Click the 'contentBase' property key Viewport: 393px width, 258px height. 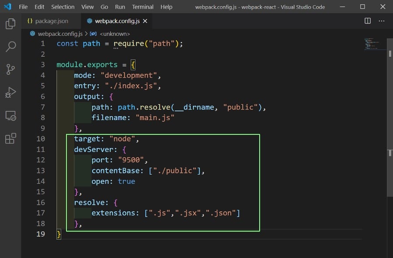pyautogui.click(x=115, y=171)
